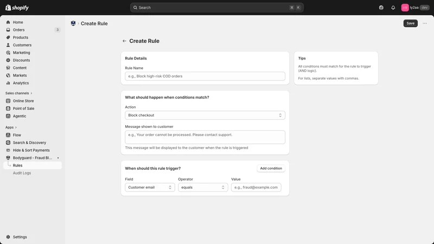Click the Markets globe icon
Screen dimensions: 434x244
pyautogui.click(x=8, y=75)
